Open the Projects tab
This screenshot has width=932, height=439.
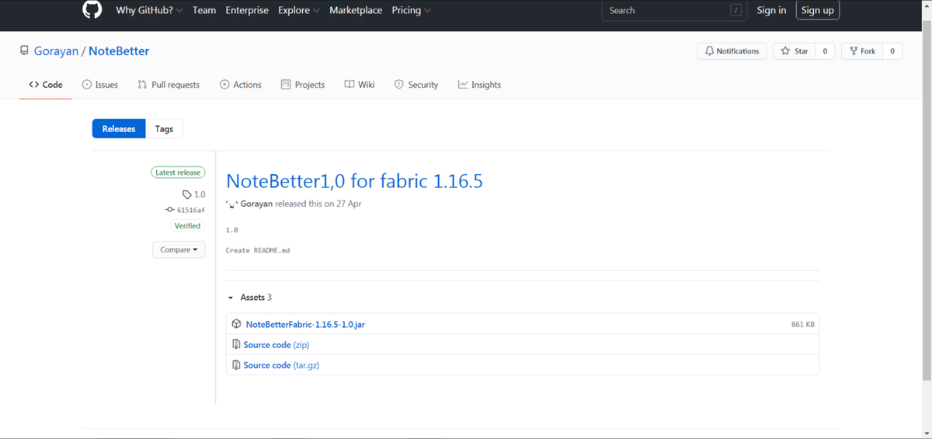coord(303,85)
